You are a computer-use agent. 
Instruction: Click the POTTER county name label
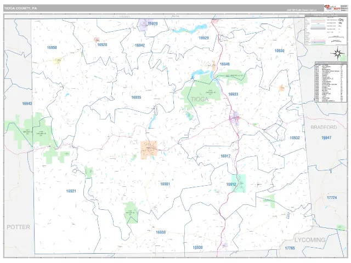click(18, 227)
